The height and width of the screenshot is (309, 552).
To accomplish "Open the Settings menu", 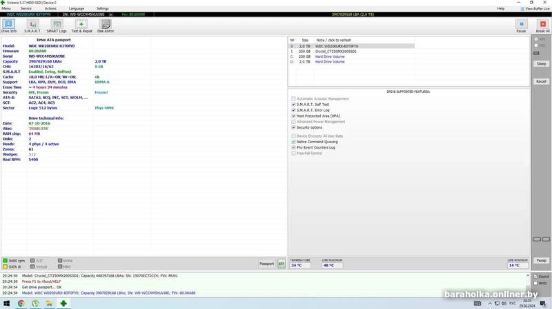I will point(102,8).
